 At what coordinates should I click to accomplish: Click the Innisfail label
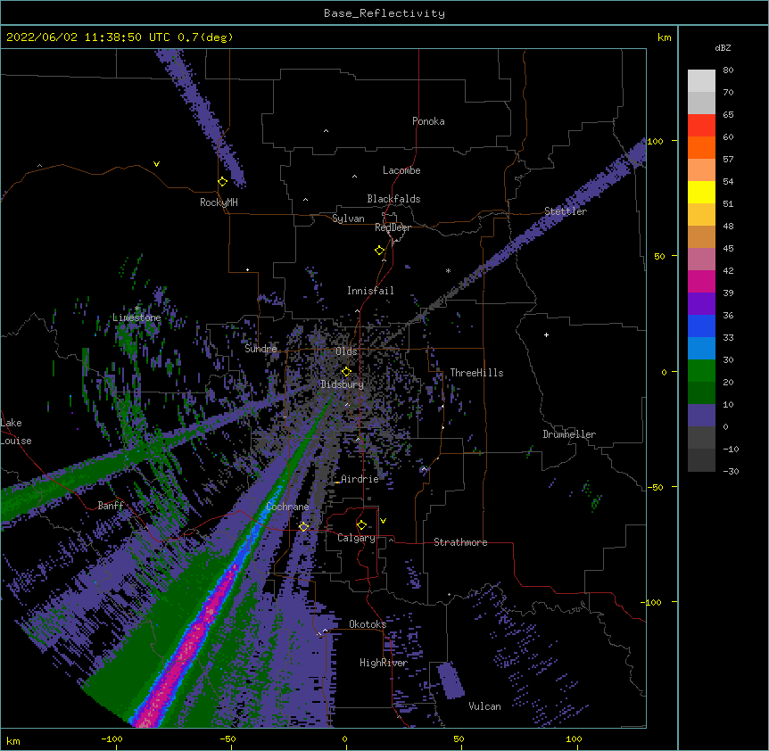point(370,291)
